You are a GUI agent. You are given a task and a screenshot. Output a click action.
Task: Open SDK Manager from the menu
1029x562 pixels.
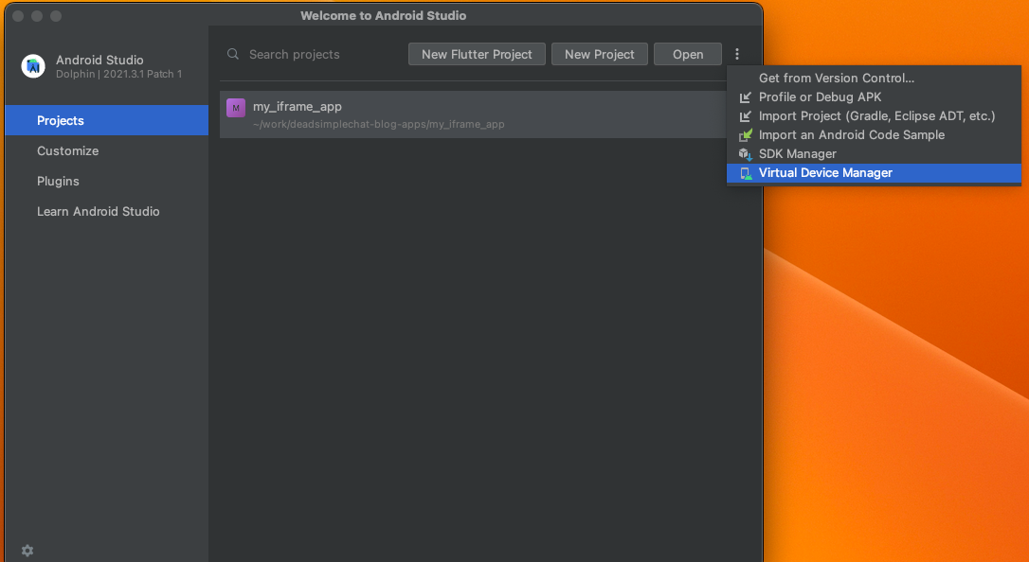pos(874,154)
